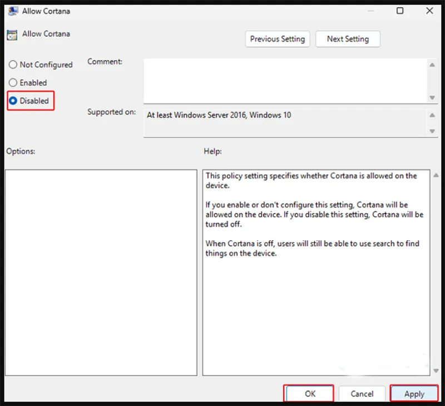
Task: Apply the Disabled setting
Action: point(414,393)
